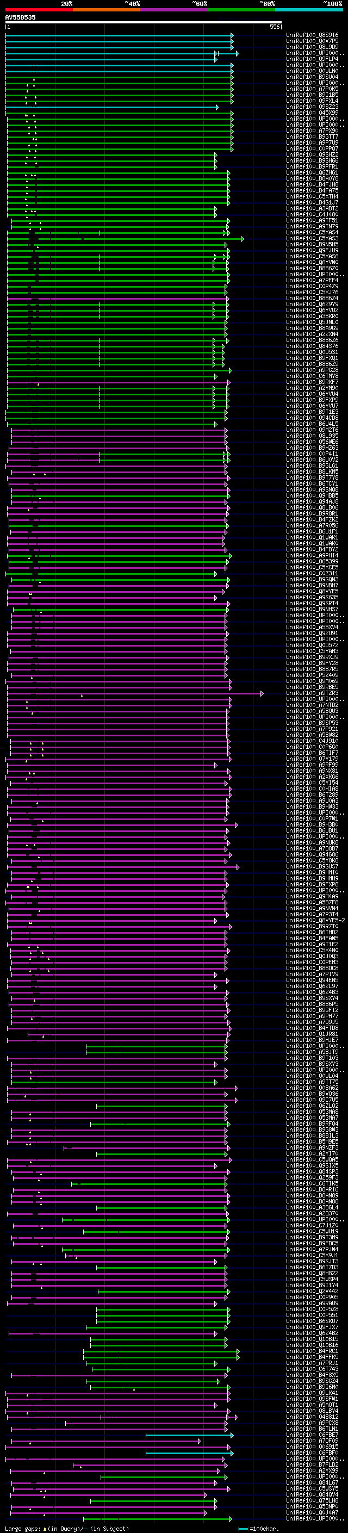Viewport: 348px width, 1533px height.
Task: Select hit label UniRef100_C0P4I1
Action: 312,454
